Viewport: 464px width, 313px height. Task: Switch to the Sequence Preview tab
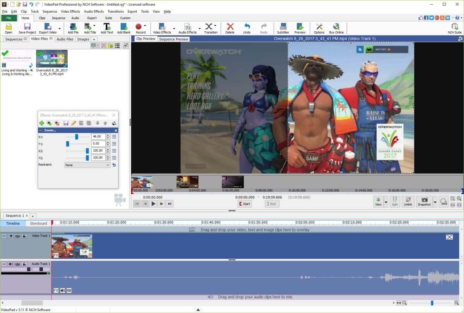174,39
